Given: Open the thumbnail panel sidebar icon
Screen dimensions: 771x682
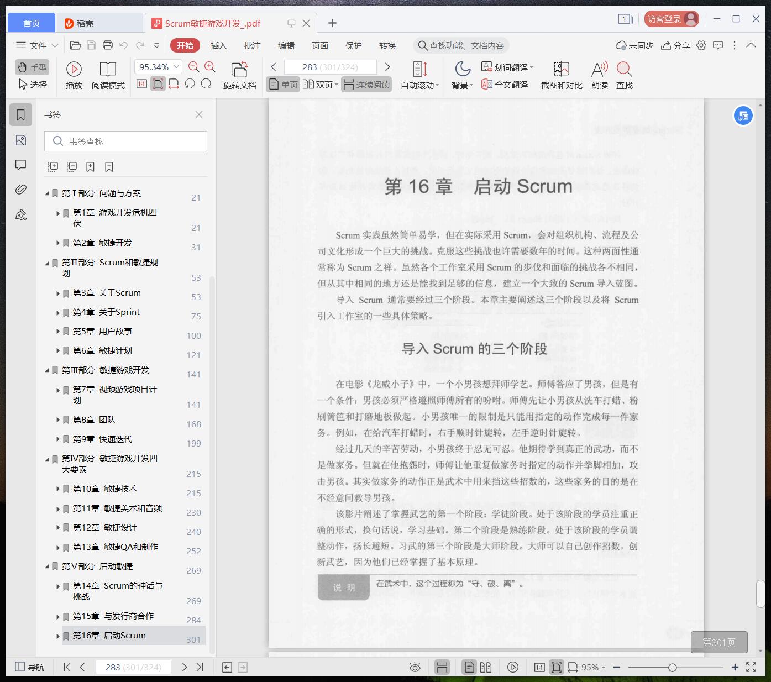Looking at the screenshot, I should click(x=21, y=140).
